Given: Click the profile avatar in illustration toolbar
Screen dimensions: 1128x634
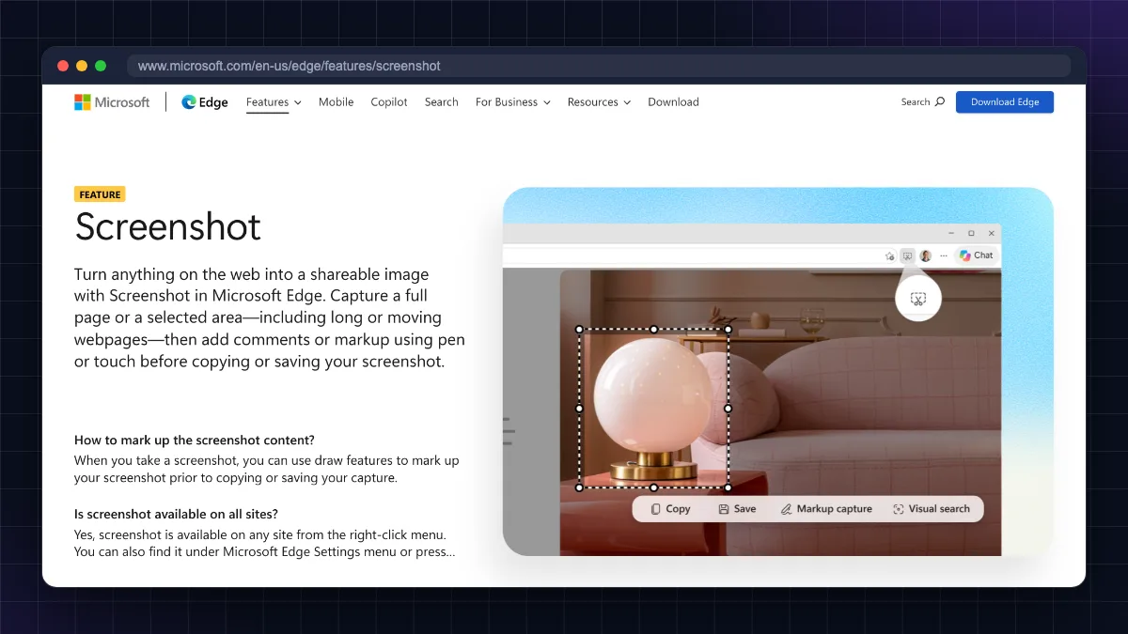Looking at the screenshot, I should point(926,255).
